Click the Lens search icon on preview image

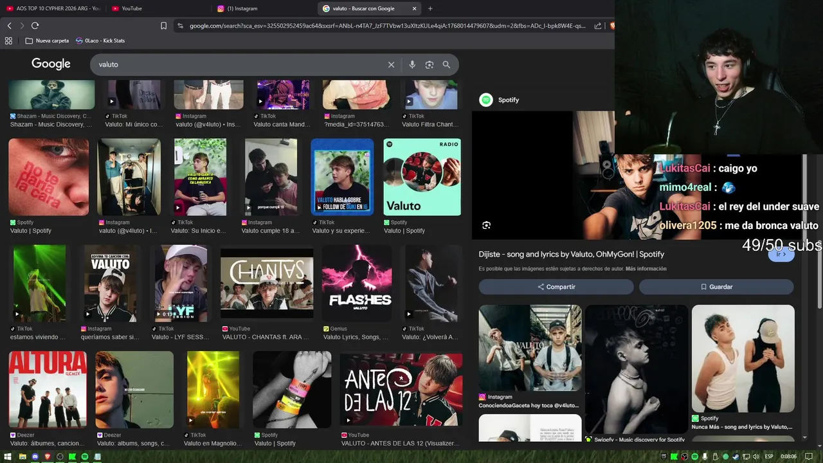click(486, 225)
